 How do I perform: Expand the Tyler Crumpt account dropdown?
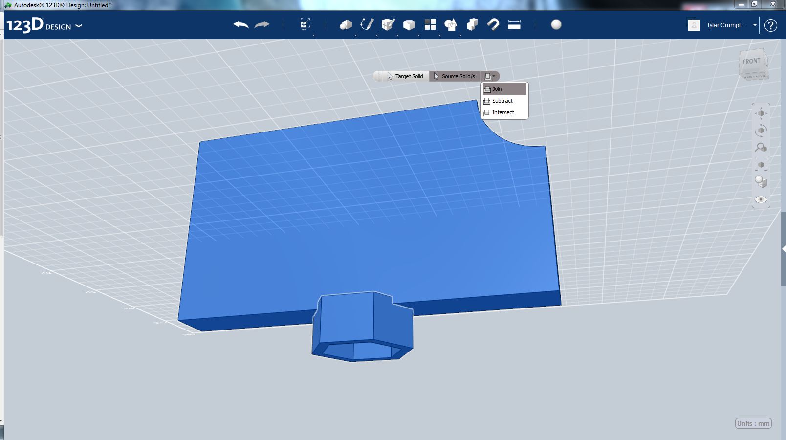point(755,25)
